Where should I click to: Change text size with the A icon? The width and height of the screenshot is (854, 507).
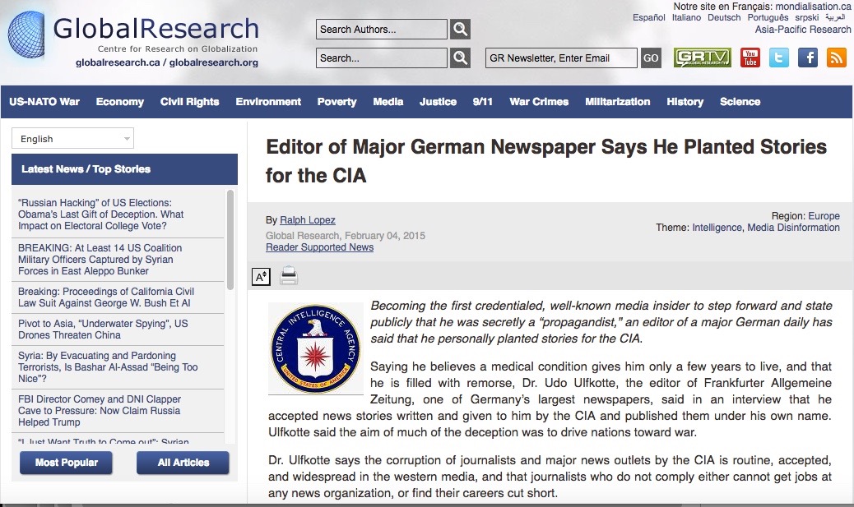pos(261,276)
